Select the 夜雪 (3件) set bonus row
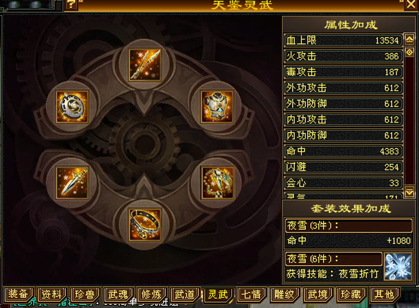 click(x=349, y=226)
